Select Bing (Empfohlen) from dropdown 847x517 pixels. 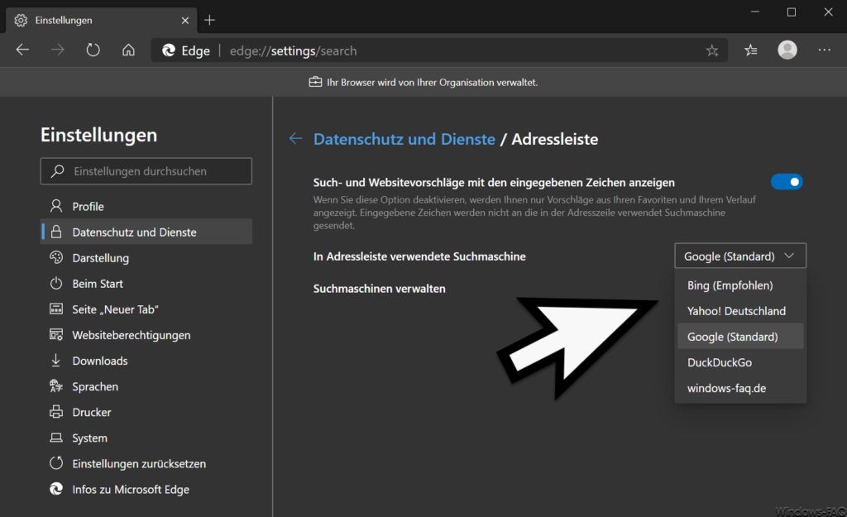click(740, 285)
